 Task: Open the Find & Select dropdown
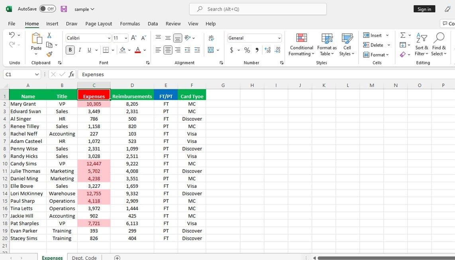438,45
